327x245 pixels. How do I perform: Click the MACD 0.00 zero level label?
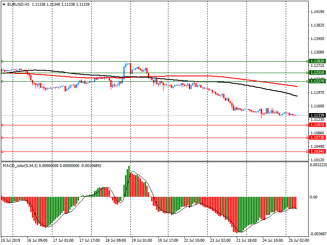point(314,197)
